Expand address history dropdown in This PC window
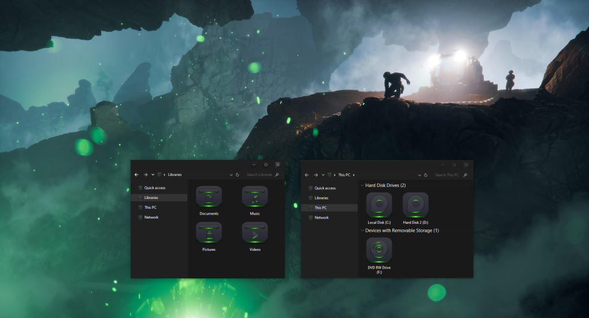Image resolution: width=589 pixels, height=318 pixels. coord(419,175)
